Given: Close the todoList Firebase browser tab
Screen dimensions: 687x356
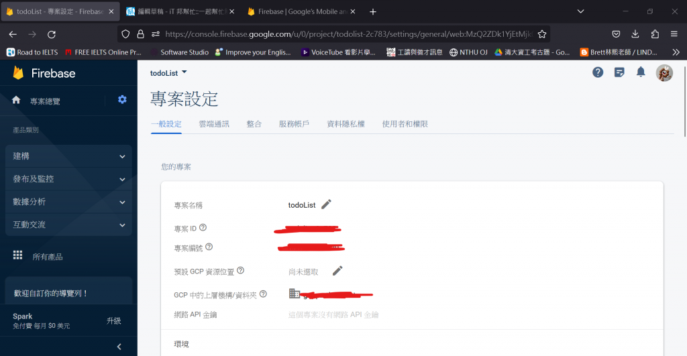Looking at the screenshot, I should point(111,12).
